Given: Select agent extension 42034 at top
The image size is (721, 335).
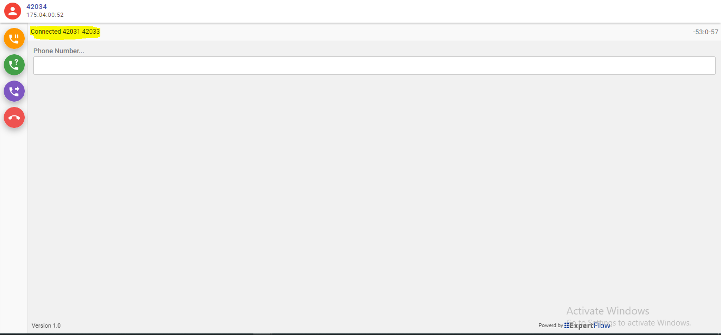Looking at the screenshot, I should point(36,7).
